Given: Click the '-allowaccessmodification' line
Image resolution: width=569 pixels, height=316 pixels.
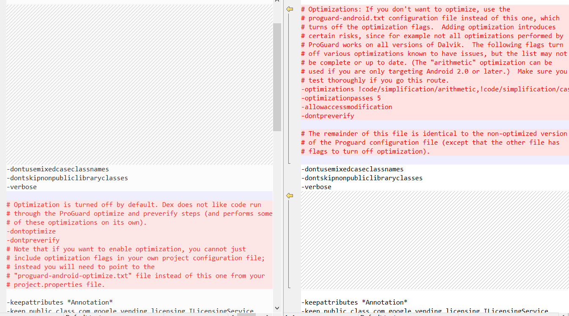Looking at the screenshot, I should coord(347,107).
